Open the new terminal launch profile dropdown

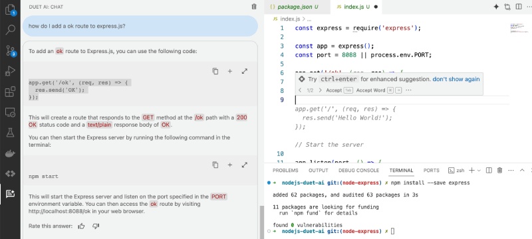[x=479, y=170]
